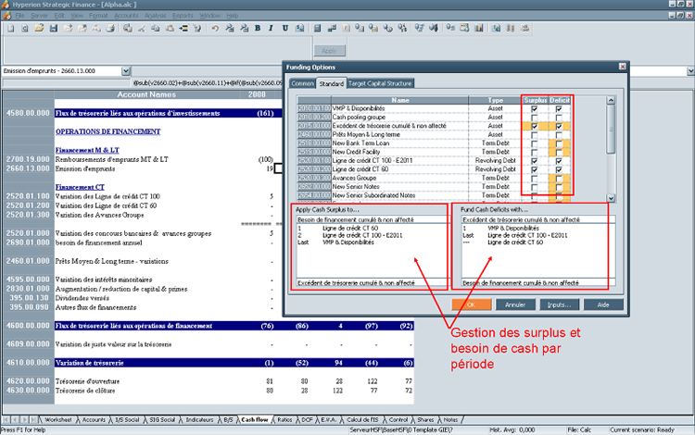The height and width of the screenshot is (435, 695).
Task: Check Deficit for New Bank Term Loan
Action: 559,143
